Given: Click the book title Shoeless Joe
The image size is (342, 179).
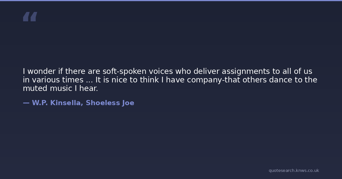Looking at the screenshot, I should point(110,103).
